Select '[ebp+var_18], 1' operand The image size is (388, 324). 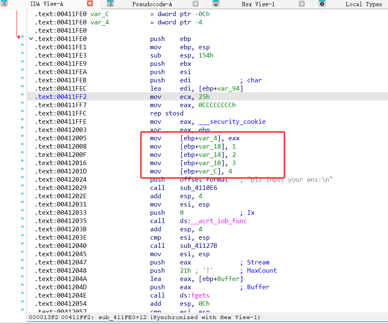pos(208,146)
